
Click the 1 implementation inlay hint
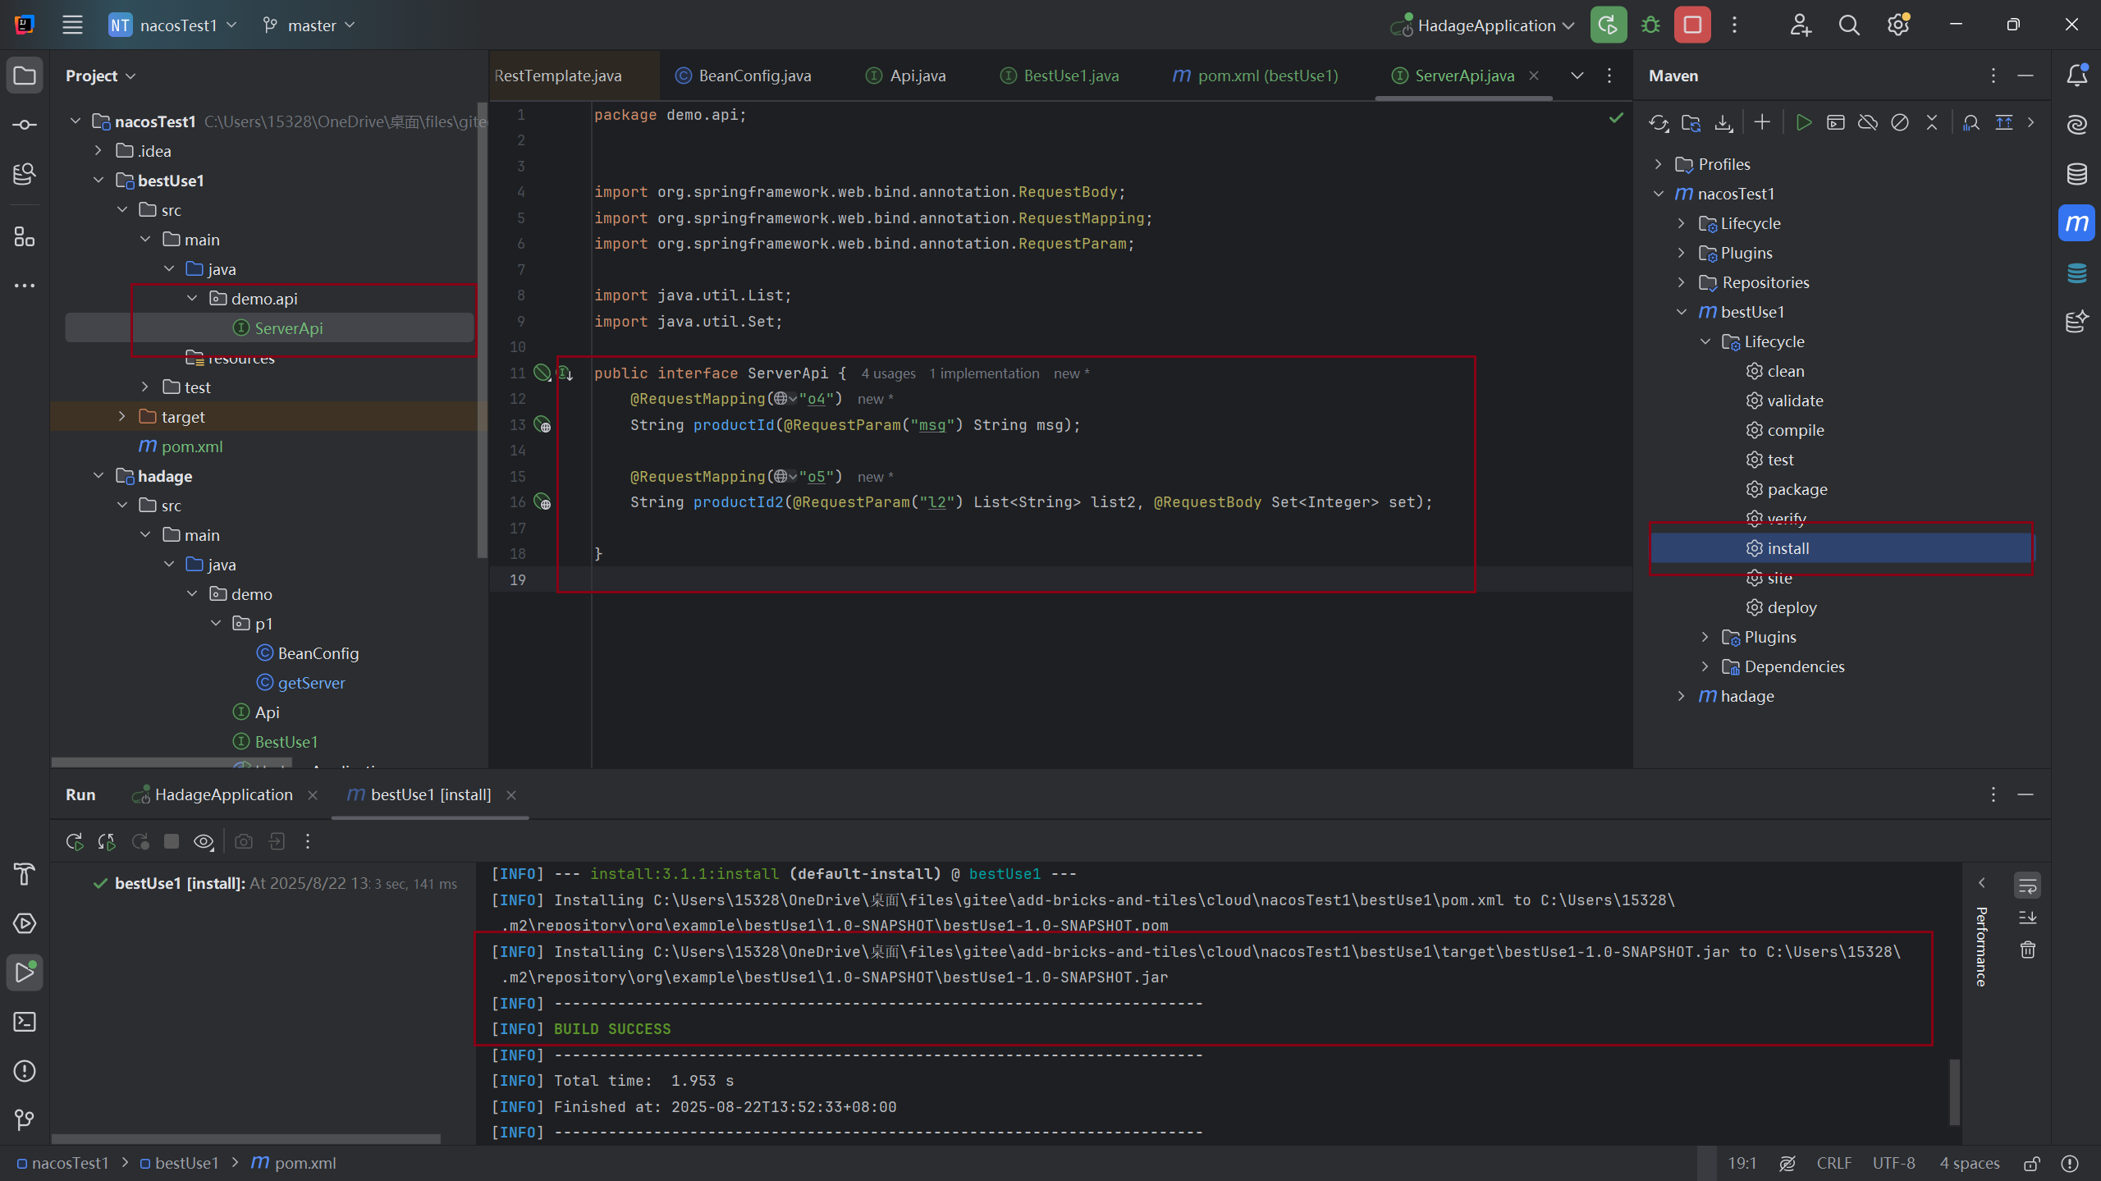pos(984,373)
